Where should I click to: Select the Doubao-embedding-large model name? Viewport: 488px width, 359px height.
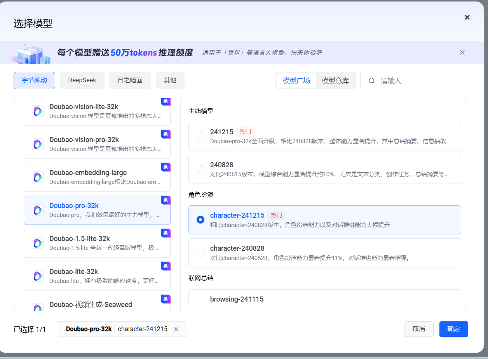(x=88, y=173)
